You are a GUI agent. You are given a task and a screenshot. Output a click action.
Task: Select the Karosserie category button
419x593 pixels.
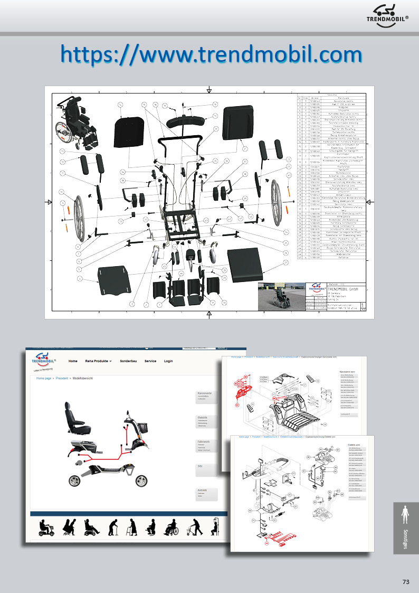(x=206, y=397)
